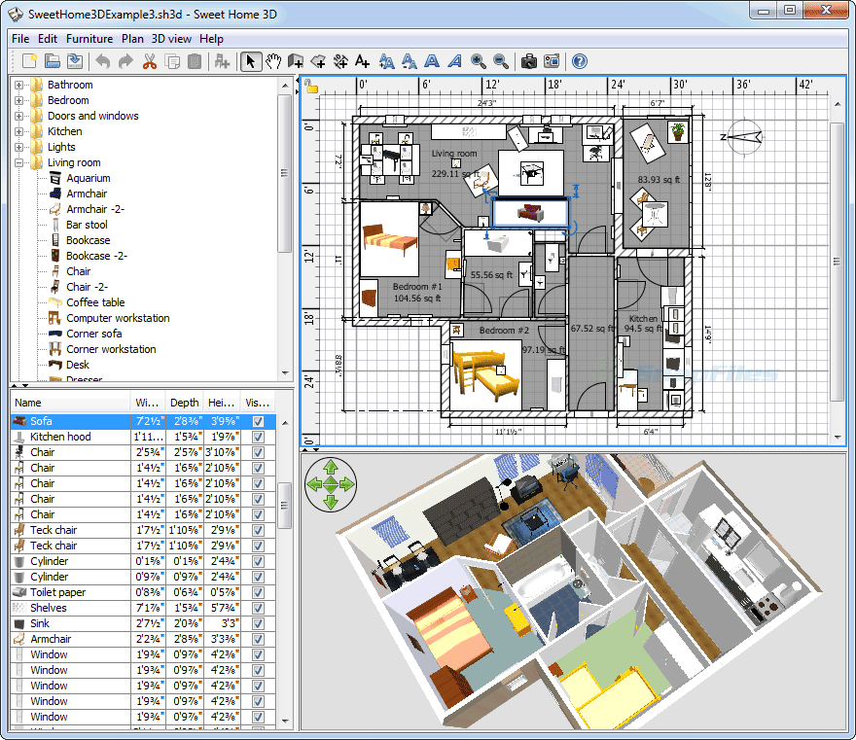This screenshot has width=856, height=740.
Task: Sort furniture list by Width column header
Action: point(148,403)
